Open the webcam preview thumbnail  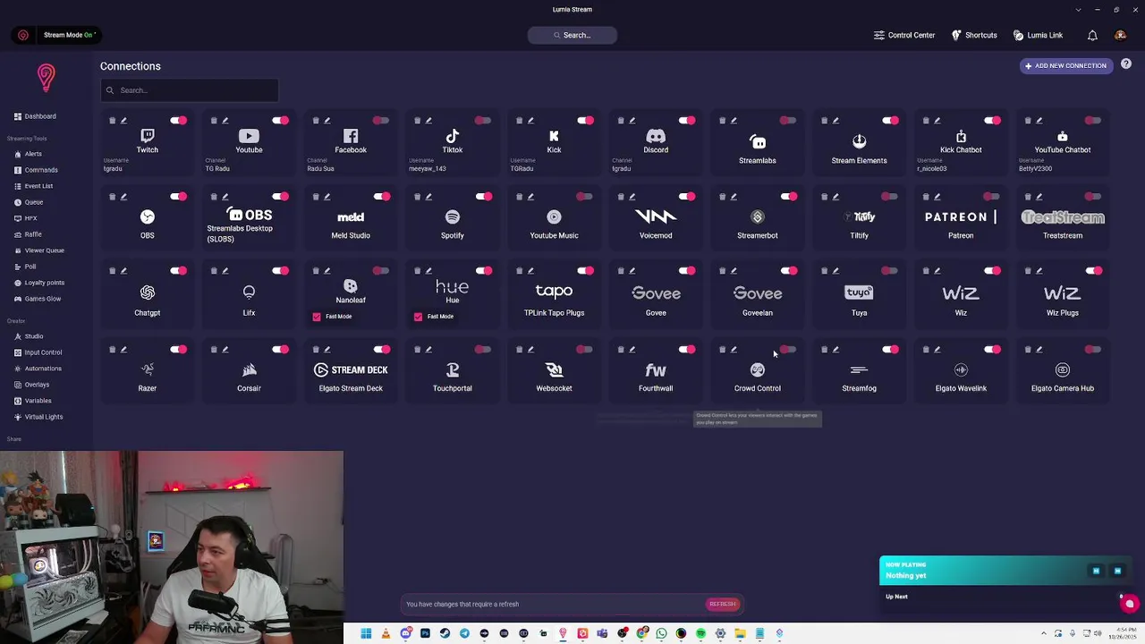tap(172, 547)
